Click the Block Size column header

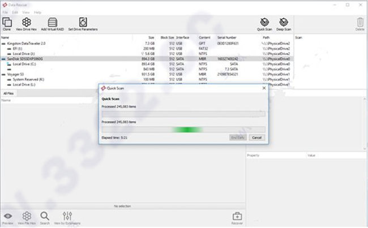[x=168, y=37]
